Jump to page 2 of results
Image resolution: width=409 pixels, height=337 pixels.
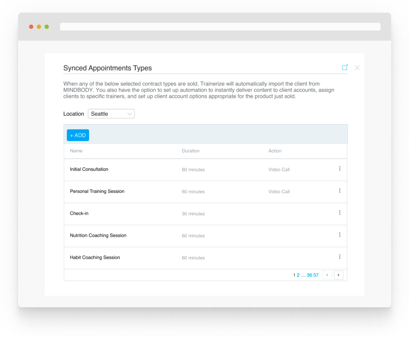[298, 275]
